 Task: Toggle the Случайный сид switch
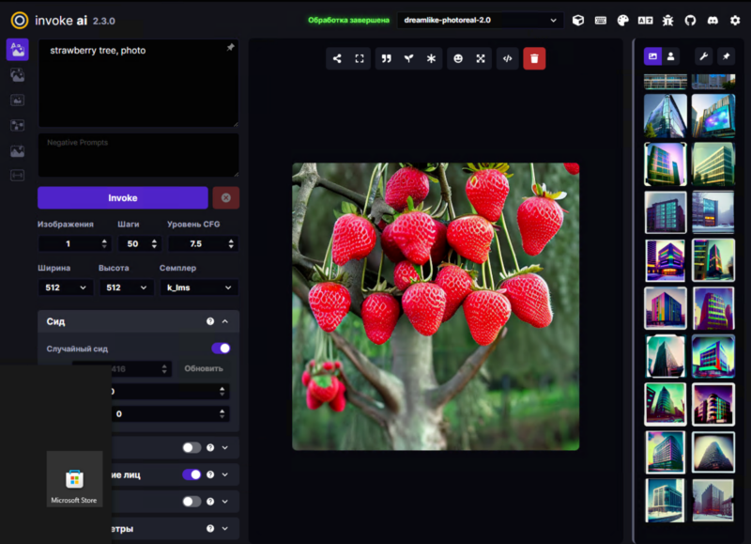click(x=221, y=349)
